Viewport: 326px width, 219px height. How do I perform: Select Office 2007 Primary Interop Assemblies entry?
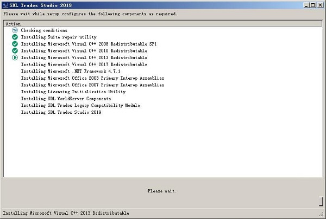[x=92, y=85]
